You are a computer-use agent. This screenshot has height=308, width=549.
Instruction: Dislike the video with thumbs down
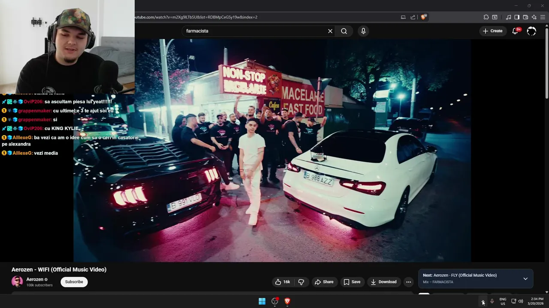[x=301, y=282]
